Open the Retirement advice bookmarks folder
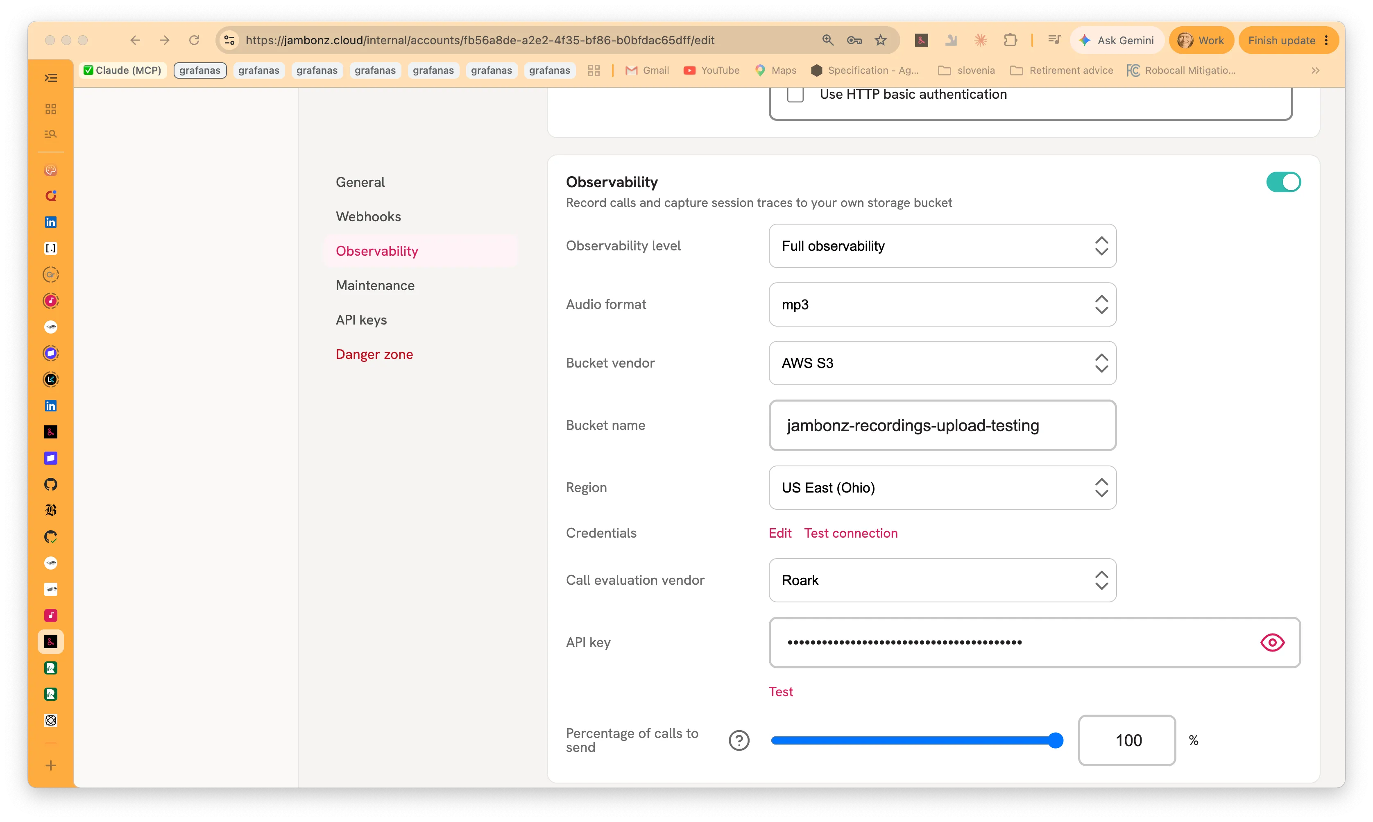This screenshot has width=1373, height=822. [1061, 70]
